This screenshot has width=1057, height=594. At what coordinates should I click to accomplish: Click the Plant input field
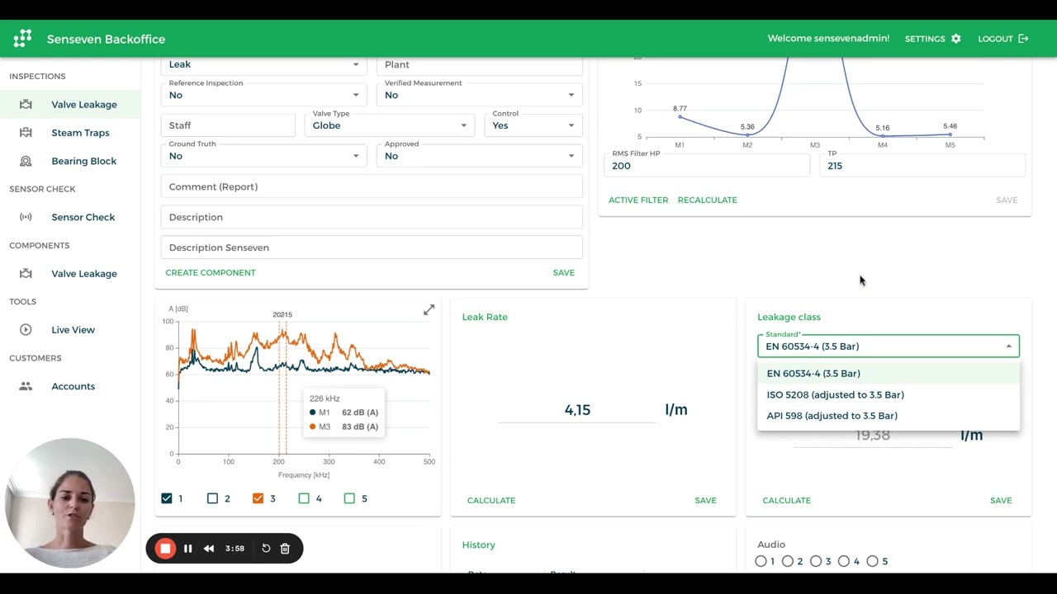click(480, 65)
